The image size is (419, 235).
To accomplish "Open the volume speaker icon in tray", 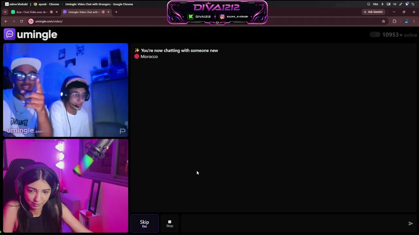I will (394, 4).
